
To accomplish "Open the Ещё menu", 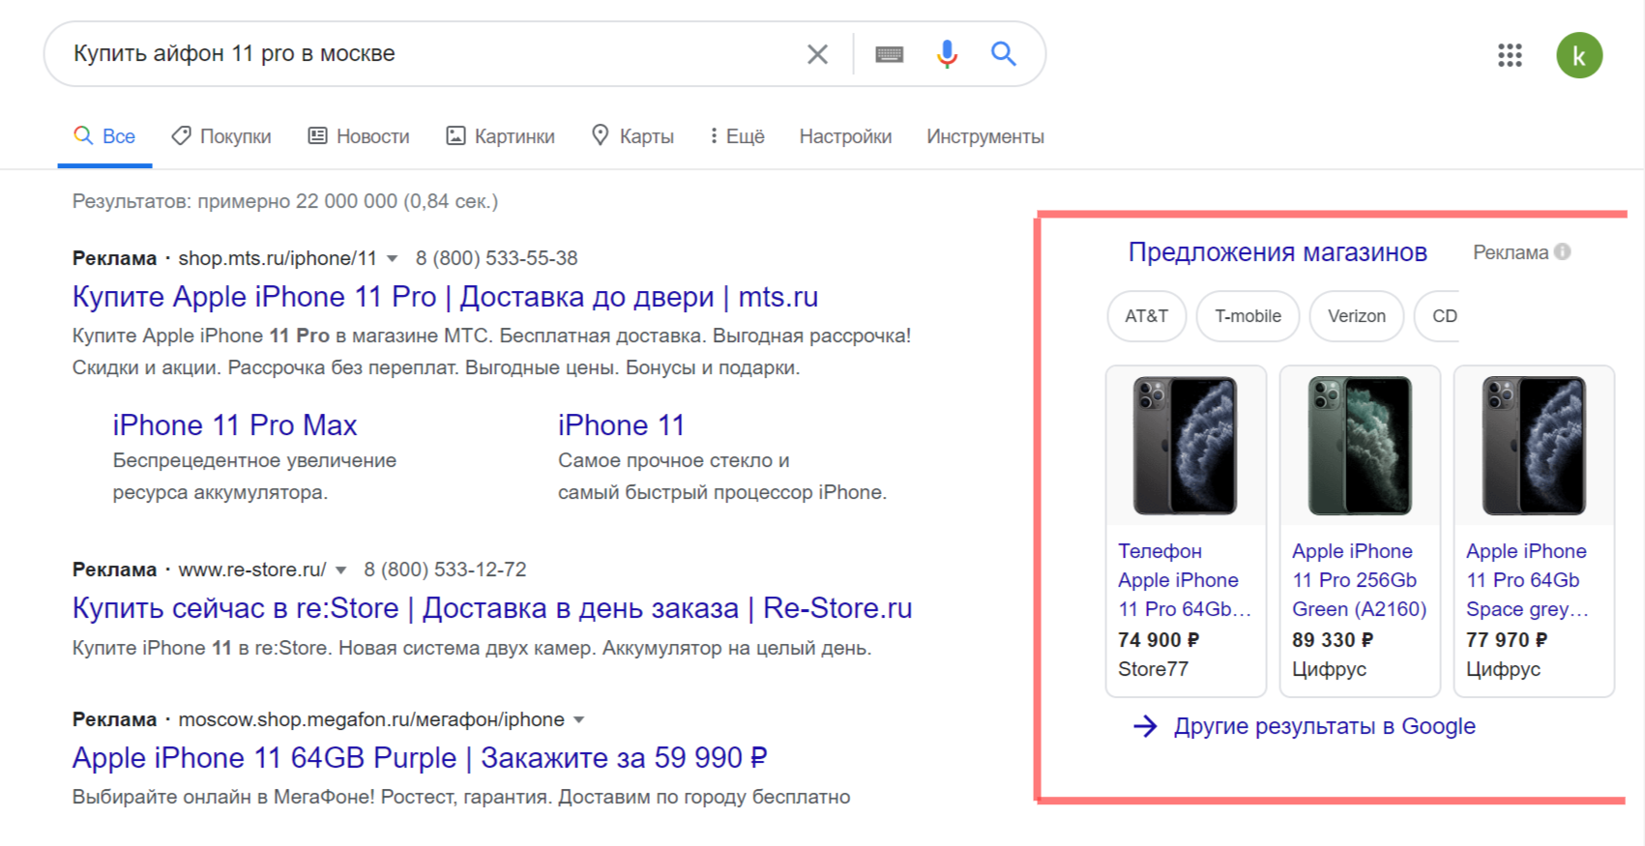I will click(736, 135).
